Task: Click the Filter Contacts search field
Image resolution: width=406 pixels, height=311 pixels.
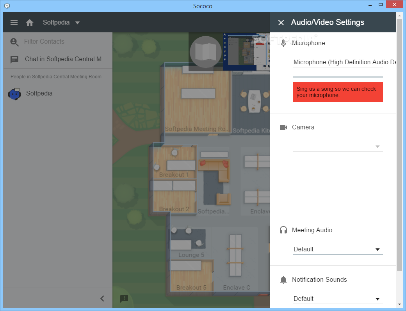Action: [x=44, y=41]
